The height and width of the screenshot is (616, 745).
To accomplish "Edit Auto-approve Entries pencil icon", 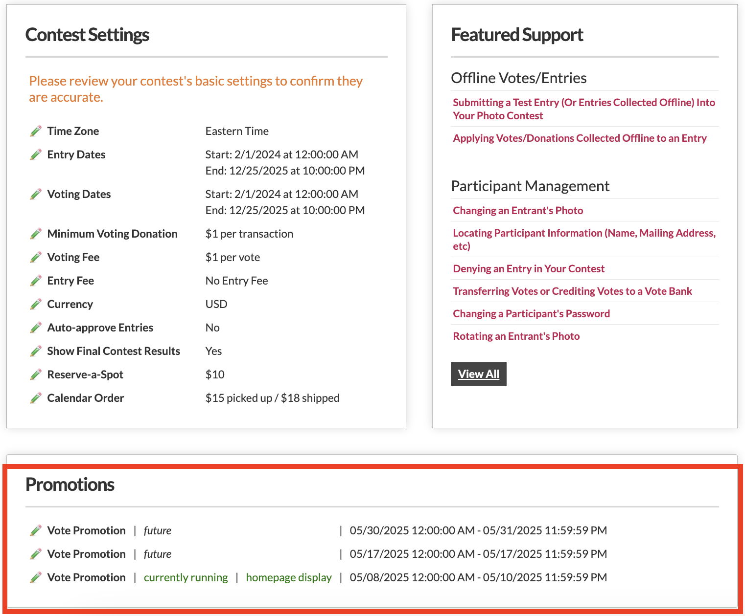I will pos(36,328).
